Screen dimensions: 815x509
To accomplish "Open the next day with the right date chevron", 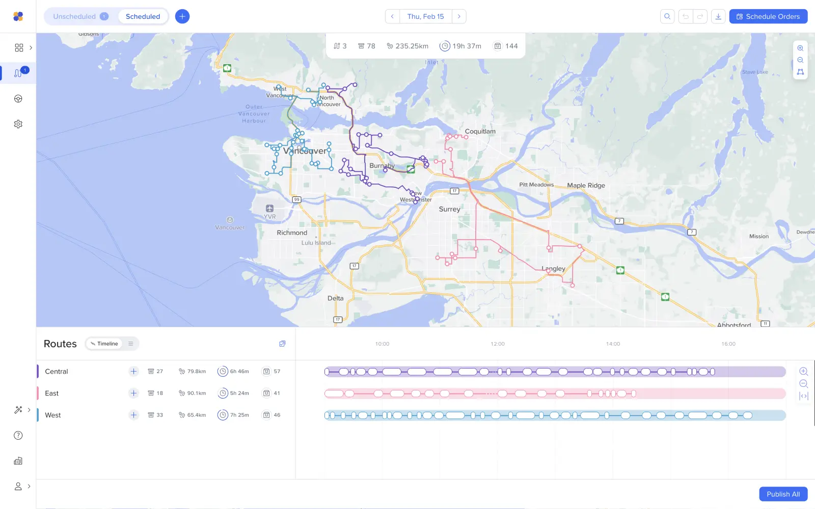I will point(459,16).
